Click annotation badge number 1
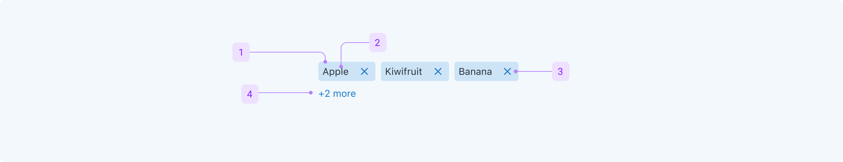843x162 pixels. click(x=241, y=52)
